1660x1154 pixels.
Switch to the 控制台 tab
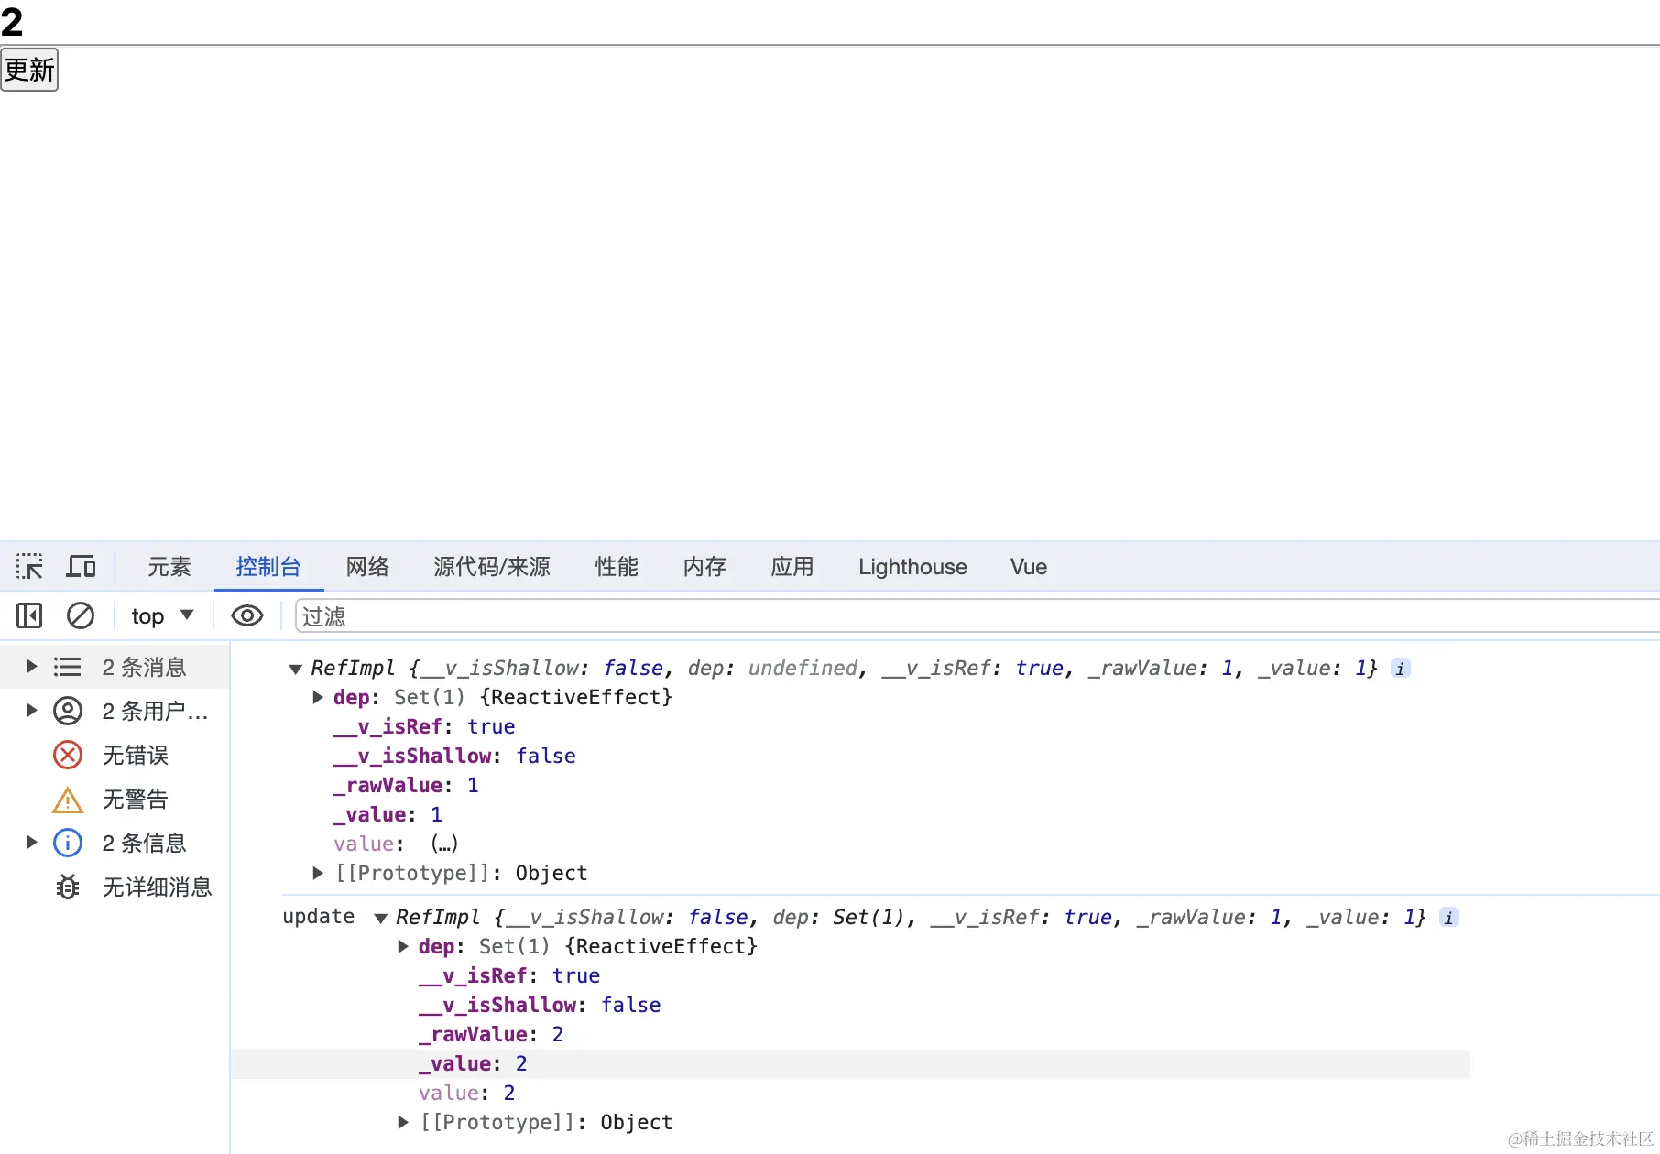pyautogui.click(x=268, y=567)
